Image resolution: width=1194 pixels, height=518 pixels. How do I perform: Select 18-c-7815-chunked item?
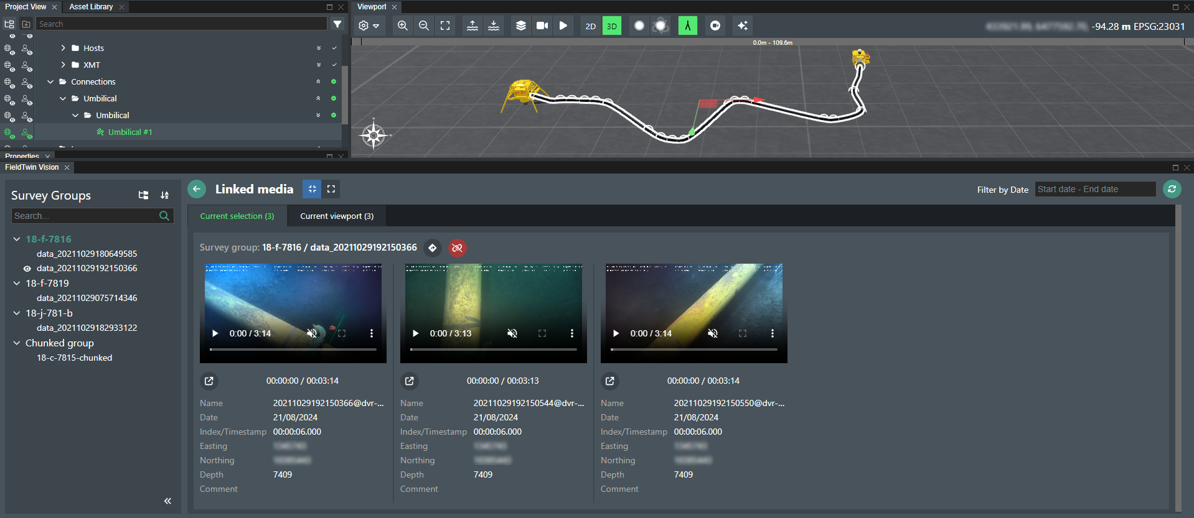tap(75, 358)
